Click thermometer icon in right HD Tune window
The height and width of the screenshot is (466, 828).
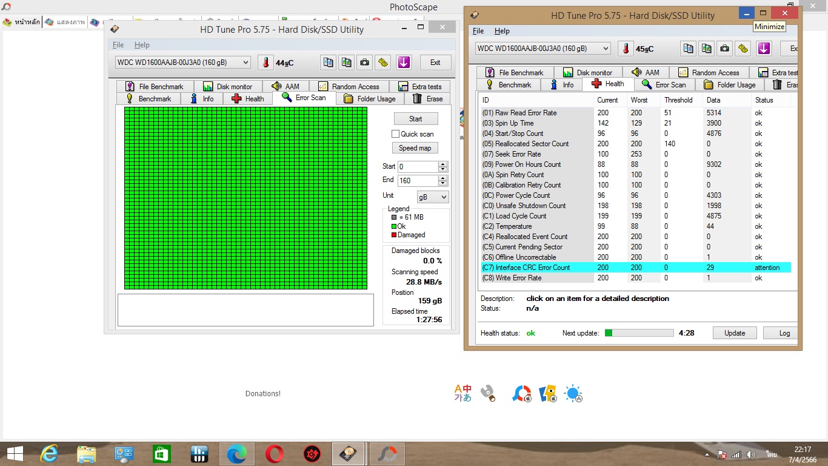pyautogui.click(x=626, y=49)
